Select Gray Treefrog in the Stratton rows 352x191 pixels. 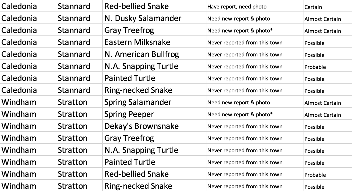point(129,138)
